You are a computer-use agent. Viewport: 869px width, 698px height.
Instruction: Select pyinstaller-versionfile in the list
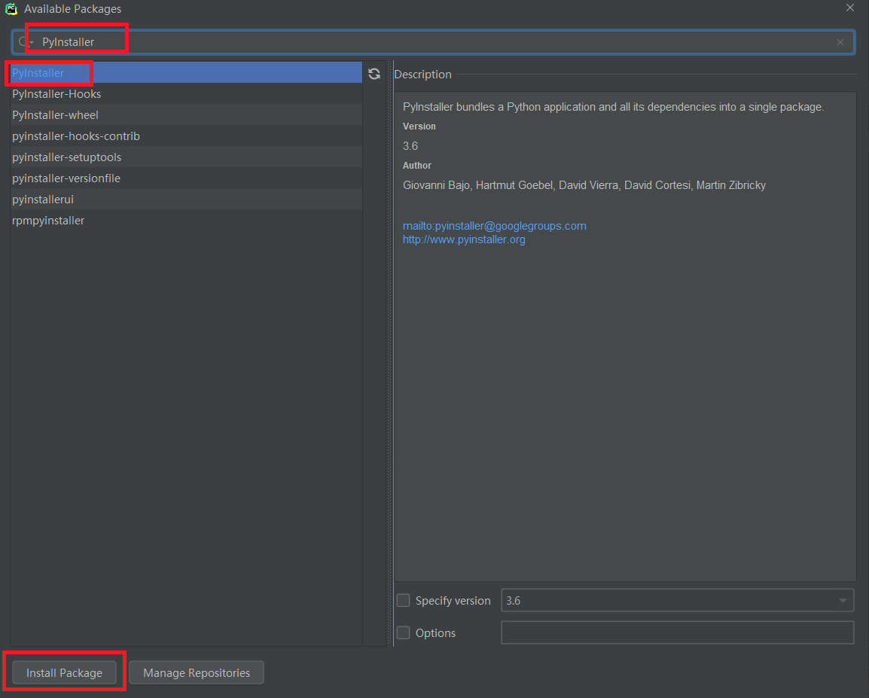pyautogui.click(x=186, y=178)
